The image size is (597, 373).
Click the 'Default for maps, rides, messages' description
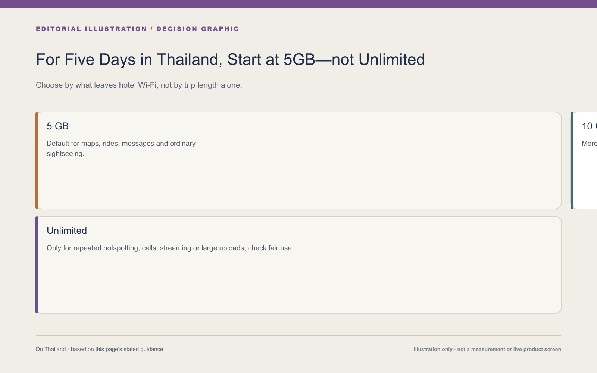121,148
